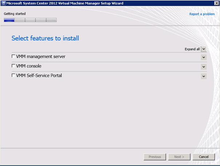Screen dimensions: 220x166
Task: Click the Expand all label text
Action: 192,49
